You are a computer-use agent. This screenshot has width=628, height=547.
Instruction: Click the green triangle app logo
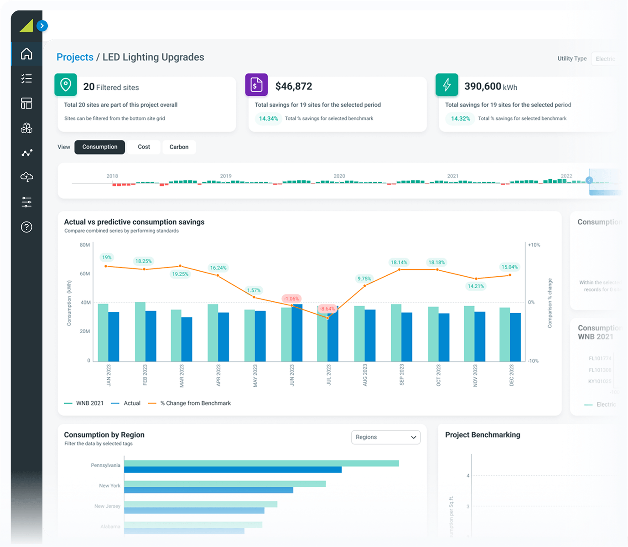26,26
